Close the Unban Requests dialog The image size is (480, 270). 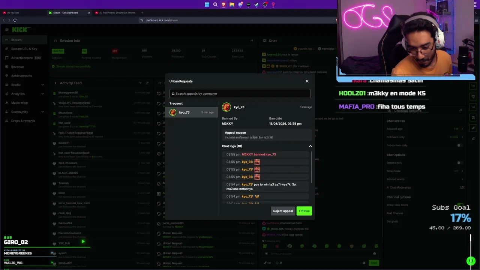click(307, 81)
